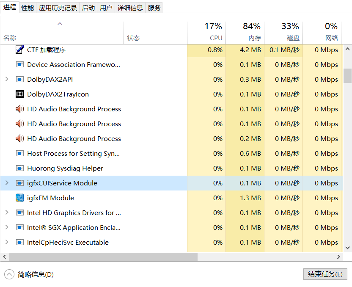Sort by the 磁盘 33% column

pos(283,33)
